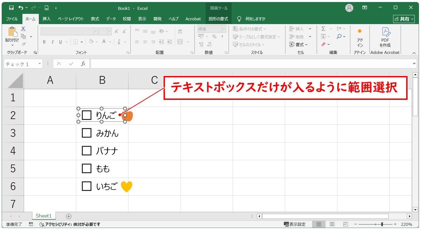Zoom out with the minus button
The height and width of the screenshot is (230, 421).
click(355, 224)
